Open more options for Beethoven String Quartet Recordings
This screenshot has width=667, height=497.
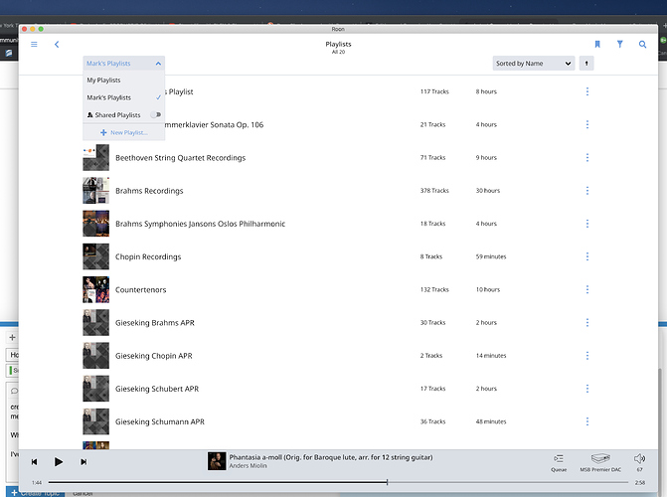(x=587, y=158)
